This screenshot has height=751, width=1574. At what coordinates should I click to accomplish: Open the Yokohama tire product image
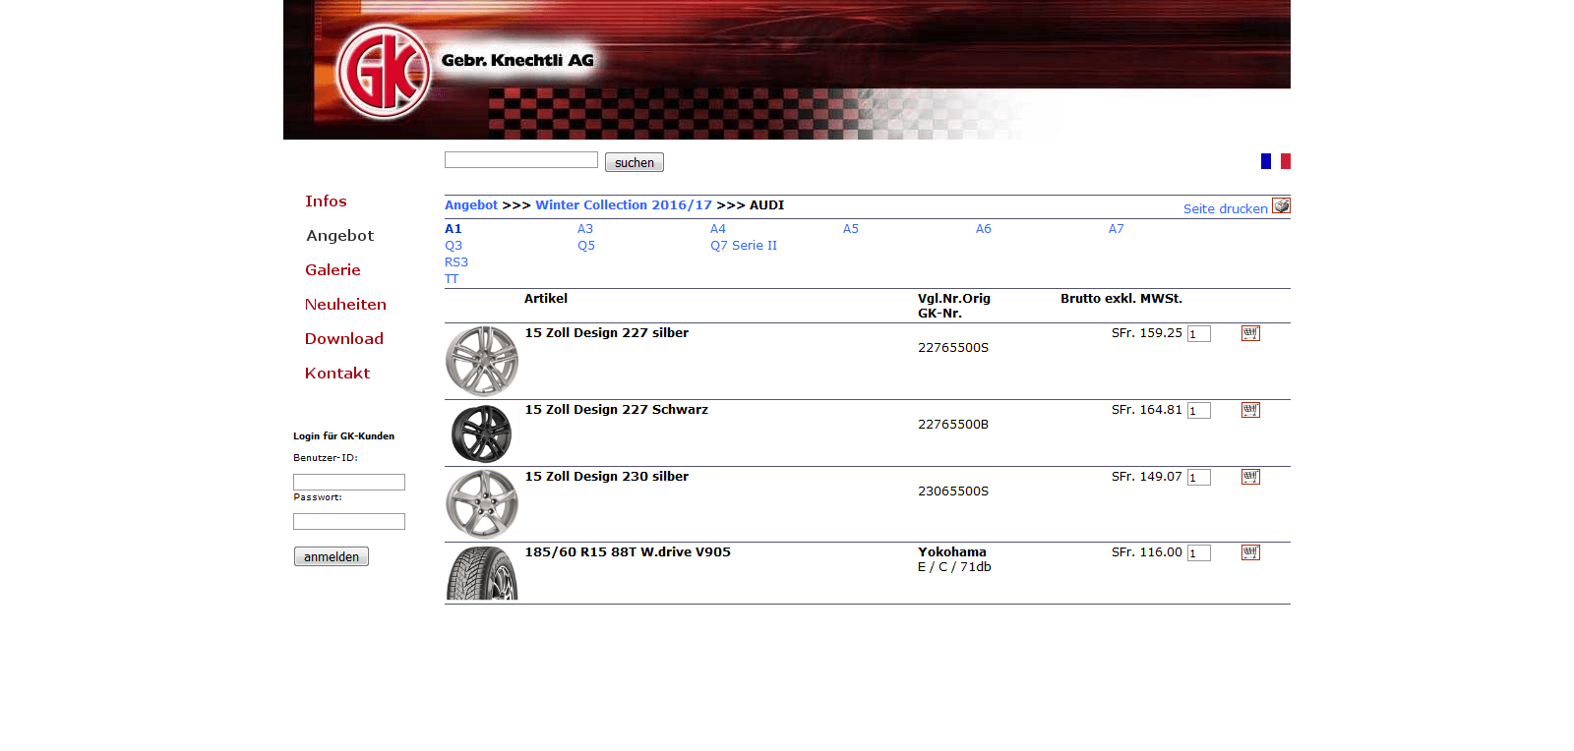[x=481, y=573]
